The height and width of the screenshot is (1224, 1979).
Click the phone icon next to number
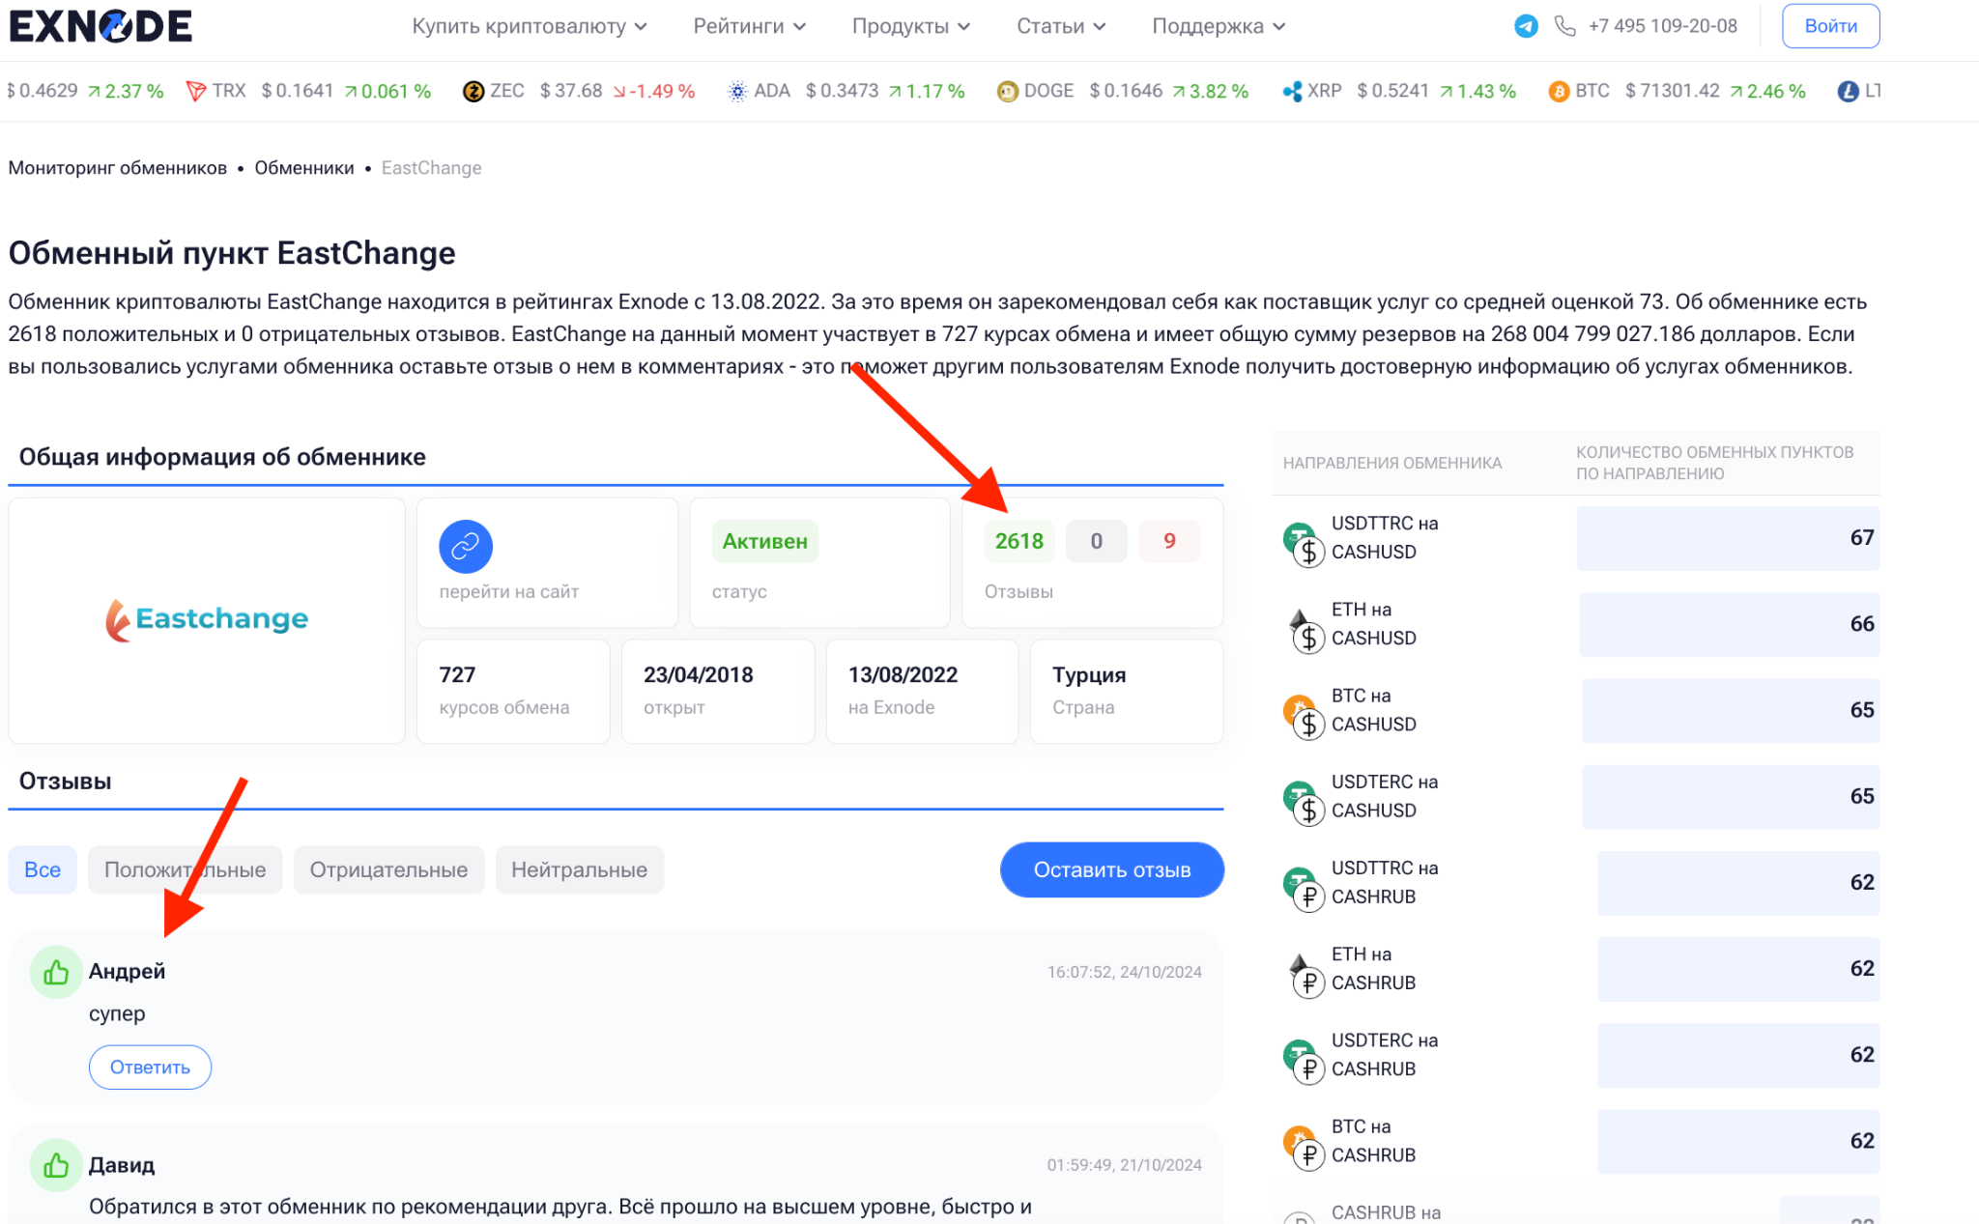coord(1564,26)
